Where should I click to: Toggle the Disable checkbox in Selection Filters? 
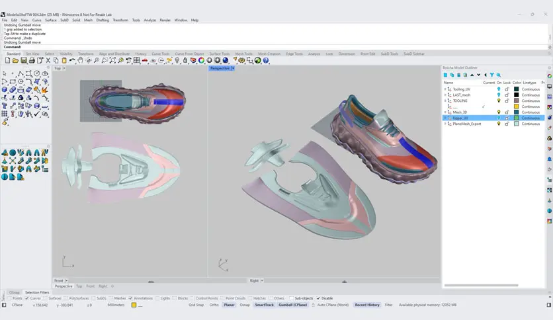[318, 298]
